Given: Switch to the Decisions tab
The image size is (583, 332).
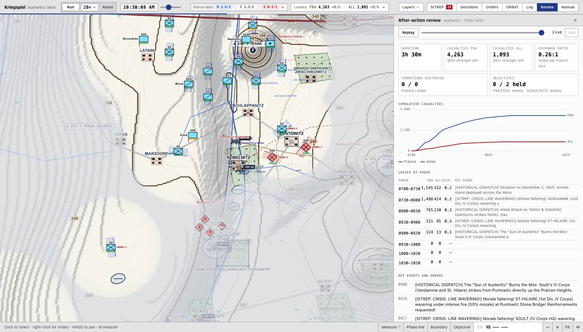Looking at the screenshot, I should 469,7.
